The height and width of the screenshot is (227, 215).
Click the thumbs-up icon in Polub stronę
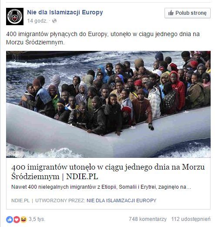171,13
